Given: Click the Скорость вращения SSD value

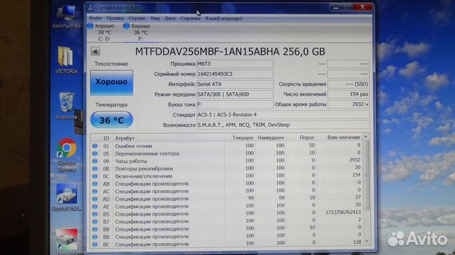Looking at the screenshot, I should [348, 84].
